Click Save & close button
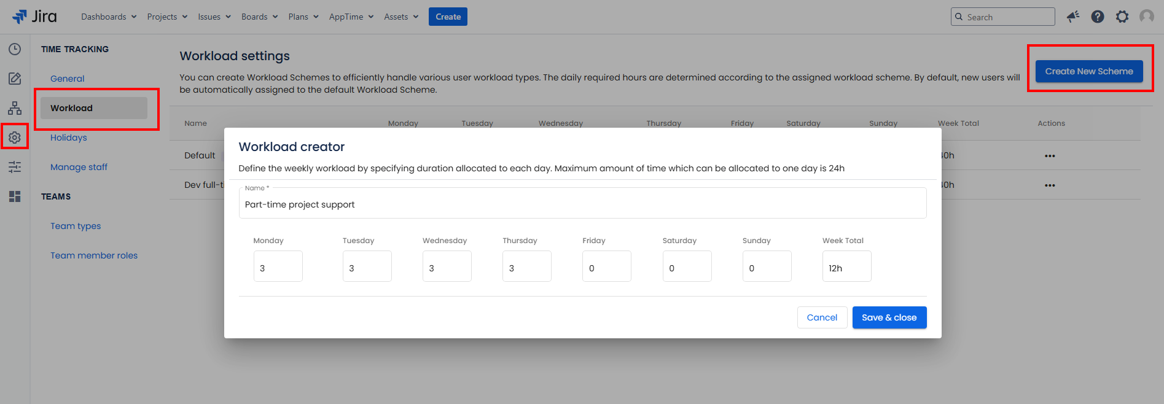Image resolution: width=1164 pixels, height=404 pixels. 889,317
